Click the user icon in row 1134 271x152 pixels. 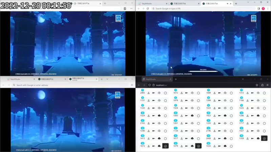click(182, 131)
